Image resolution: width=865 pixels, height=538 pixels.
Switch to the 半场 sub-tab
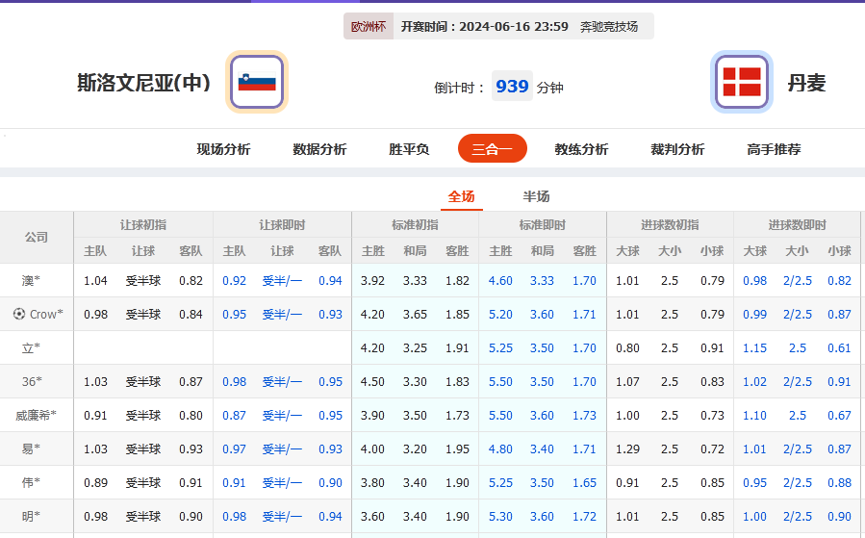pyautogui.click(x=536, y=196)
